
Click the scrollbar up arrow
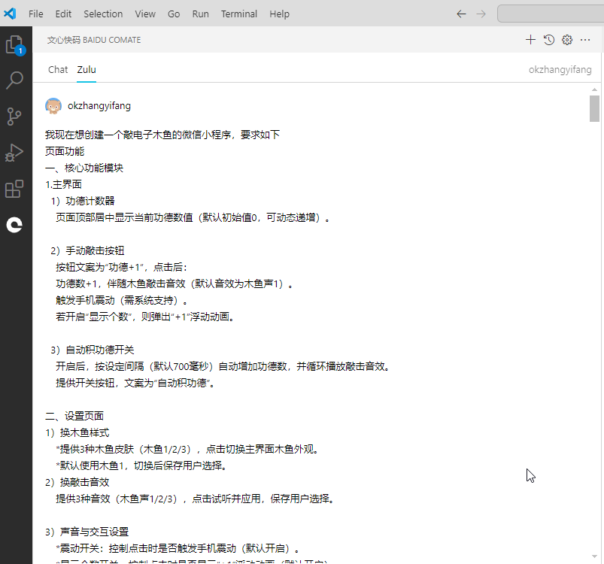pyautogui.click(x=594, y=89)
